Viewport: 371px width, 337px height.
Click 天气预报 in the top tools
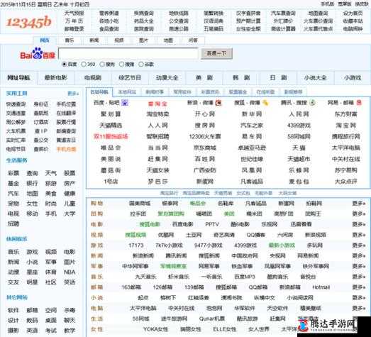coord(74,13)
